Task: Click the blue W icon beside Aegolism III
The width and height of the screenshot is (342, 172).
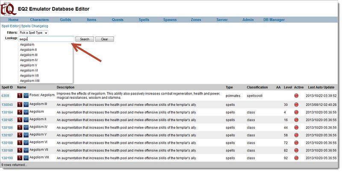Action: coord(26,104)
